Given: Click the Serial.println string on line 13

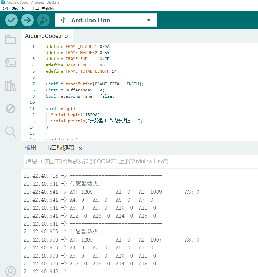Looking at the screenshot, I should coord(114,121).
